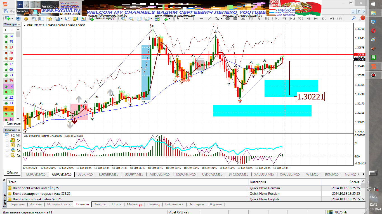This screenshot has height=214, width=382.
Task: Select the horizontal line drawing tool
Action: click(x=201, y=18)
